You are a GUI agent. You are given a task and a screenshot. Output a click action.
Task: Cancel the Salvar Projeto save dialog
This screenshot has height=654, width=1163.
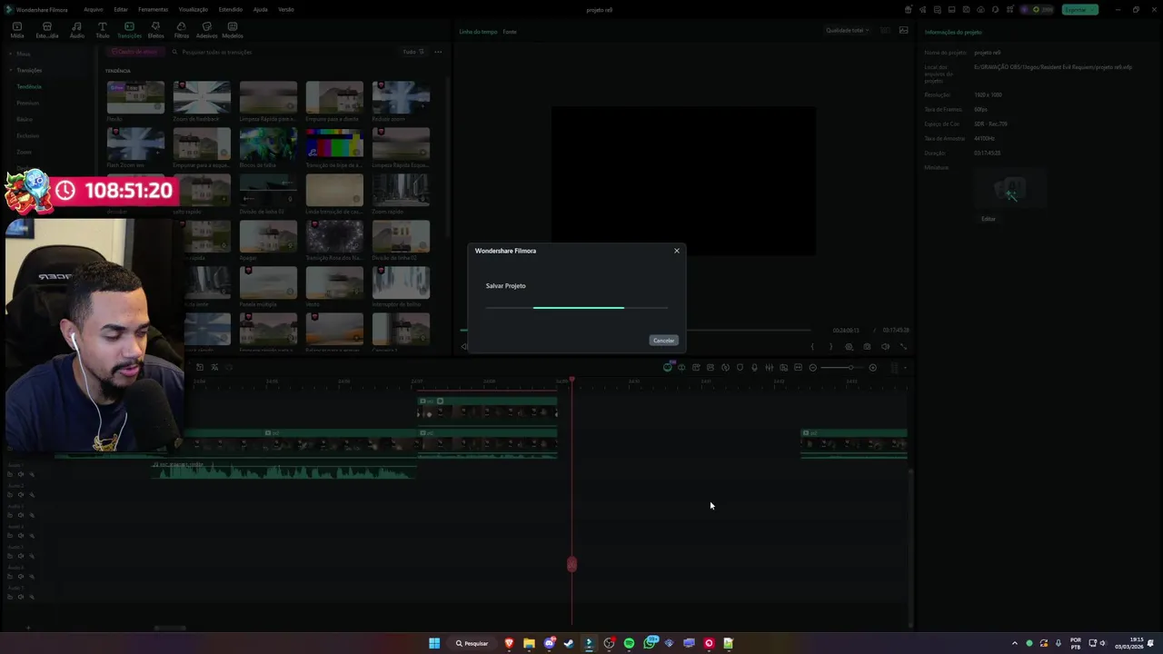click(x=663, y=341)
